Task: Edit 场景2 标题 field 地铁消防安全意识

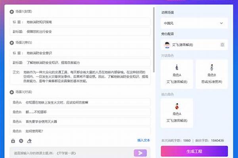Action: pyautogui.click(x=80, y=53)
